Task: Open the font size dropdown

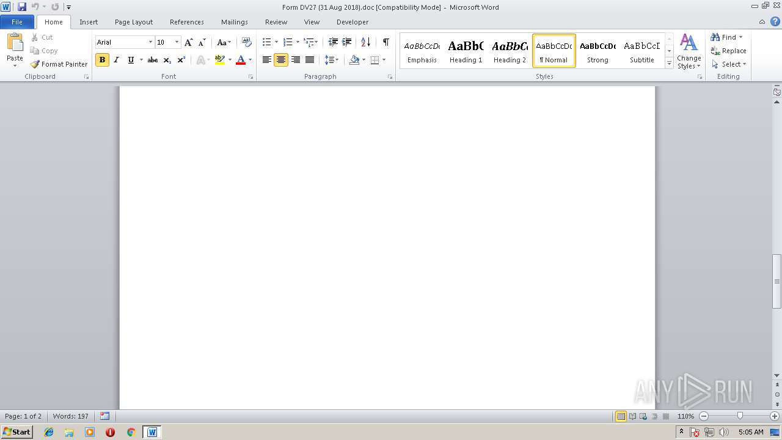Action: pos(177,42)
